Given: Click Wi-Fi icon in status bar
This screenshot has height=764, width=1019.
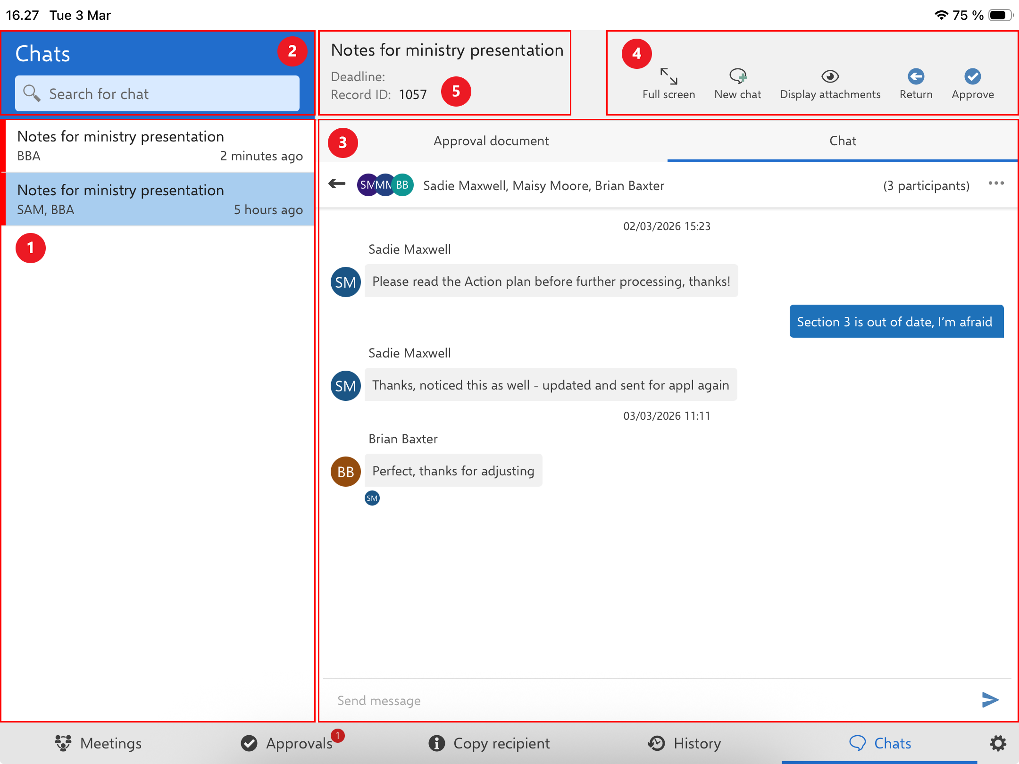Looking at the screenshot, I should click(941, 15).
